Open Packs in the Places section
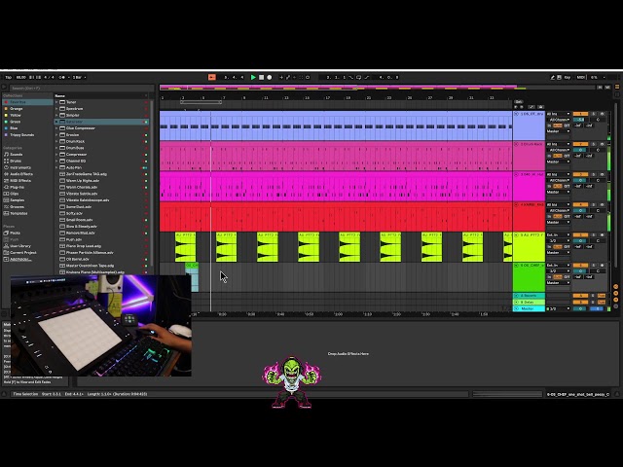The image size is (623, 467). (15, 233)
